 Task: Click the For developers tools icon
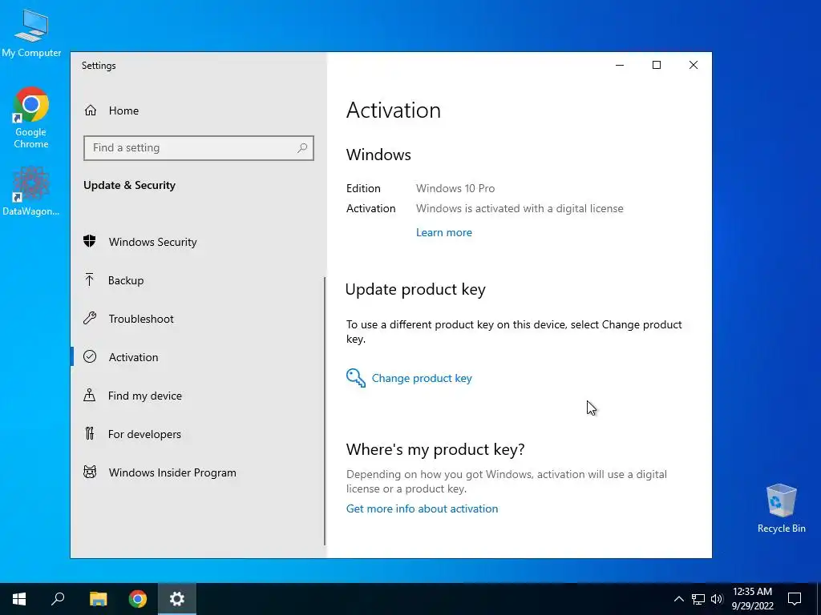click(90, 433)
